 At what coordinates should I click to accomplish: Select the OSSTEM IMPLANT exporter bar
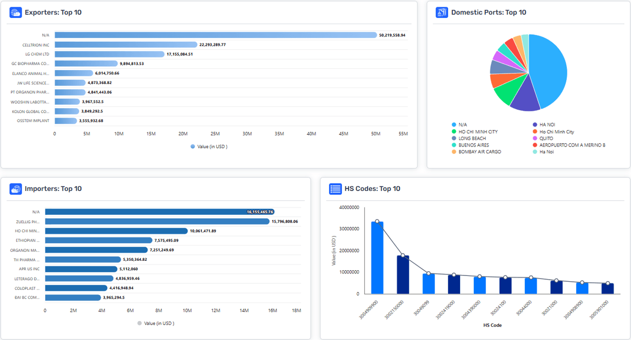(x=66, y=121)
